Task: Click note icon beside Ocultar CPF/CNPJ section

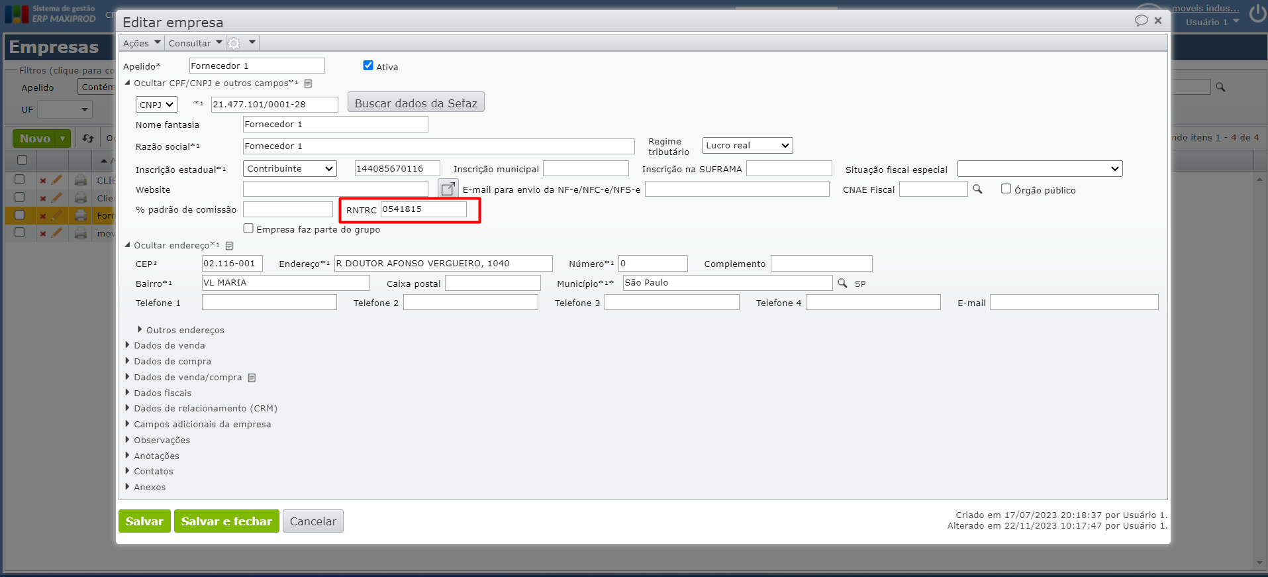Action: point(308,83)
